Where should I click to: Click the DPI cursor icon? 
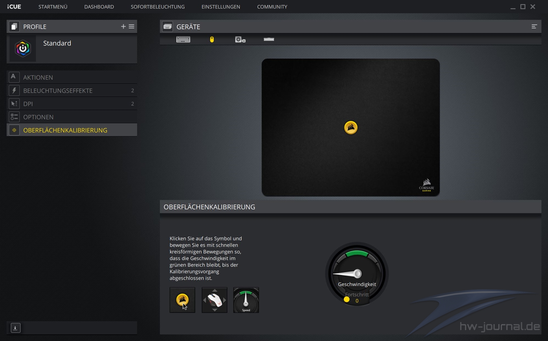tap(14, 104)
